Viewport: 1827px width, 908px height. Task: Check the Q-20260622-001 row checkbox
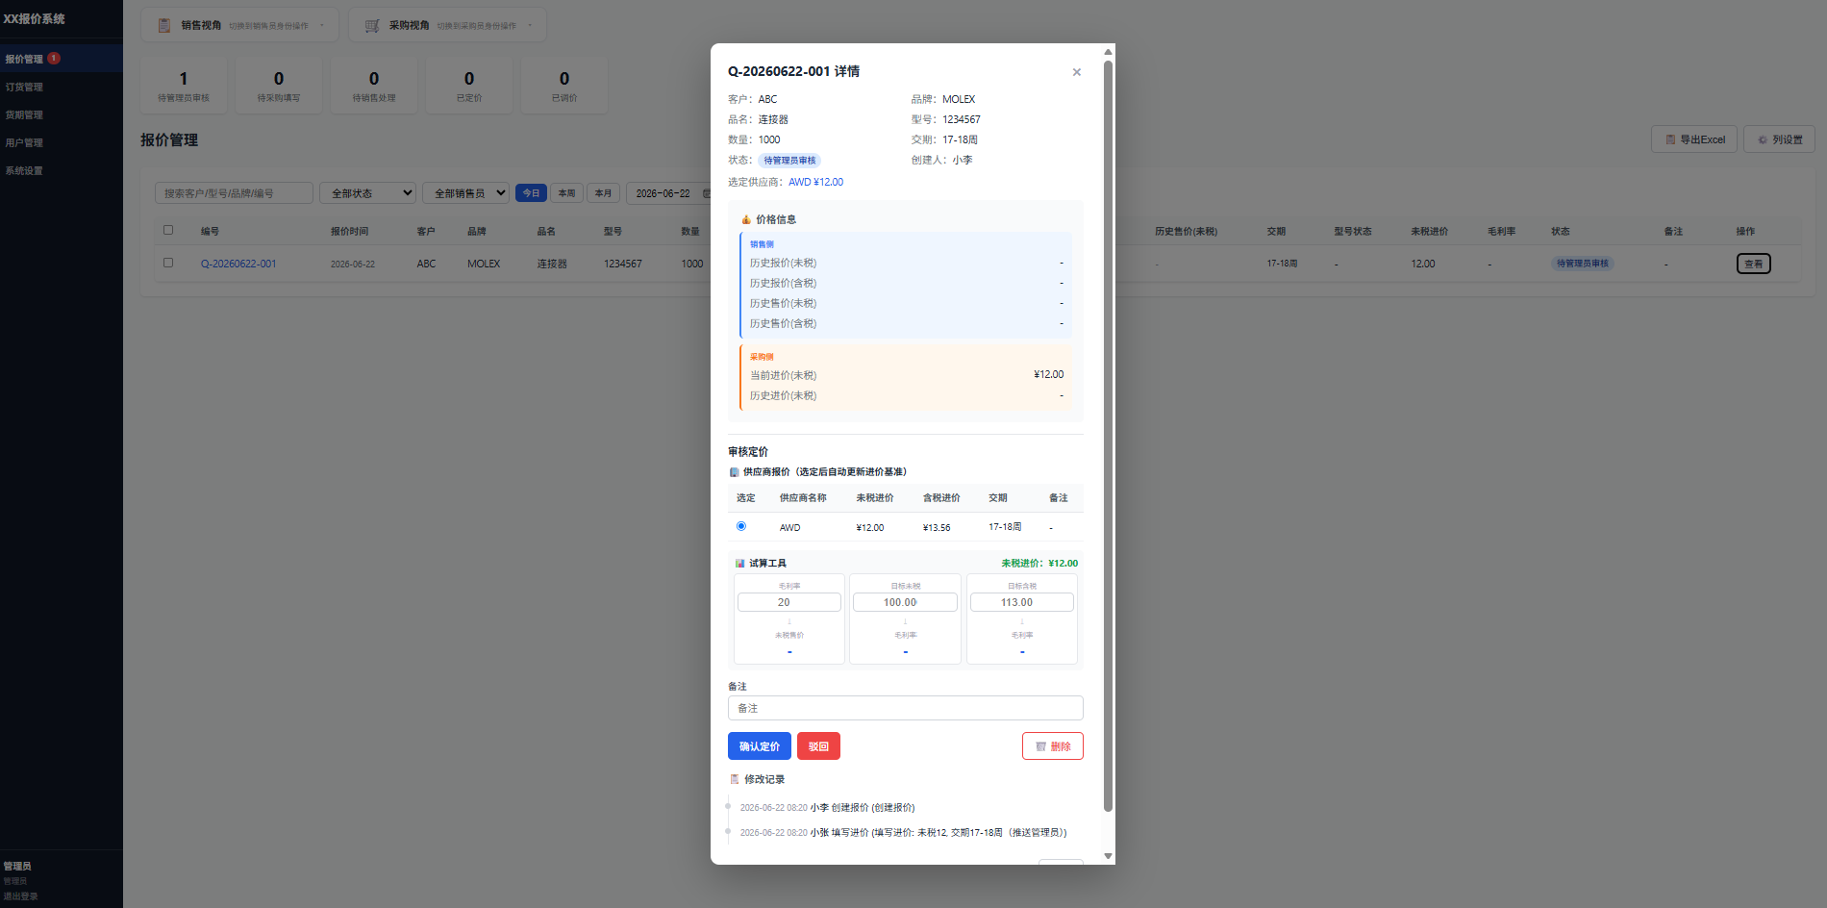click(168, 263)
